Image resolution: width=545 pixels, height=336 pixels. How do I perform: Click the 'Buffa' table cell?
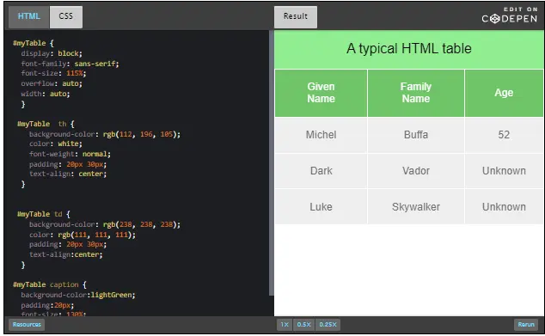pyautogui.click(x=416, y=135)
